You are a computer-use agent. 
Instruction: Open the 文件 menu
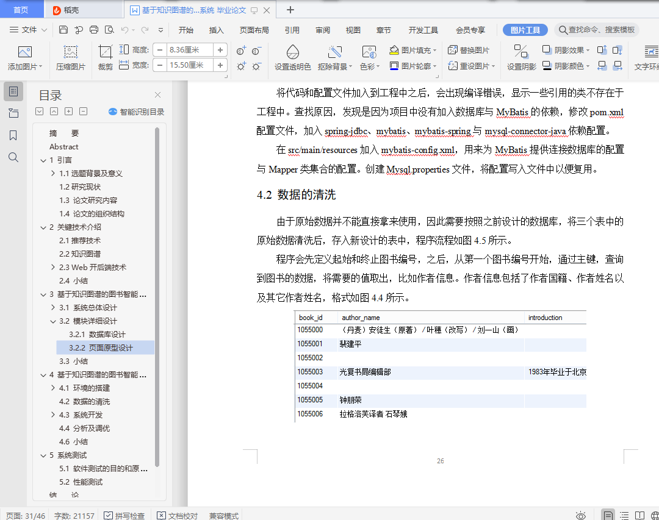28,30
